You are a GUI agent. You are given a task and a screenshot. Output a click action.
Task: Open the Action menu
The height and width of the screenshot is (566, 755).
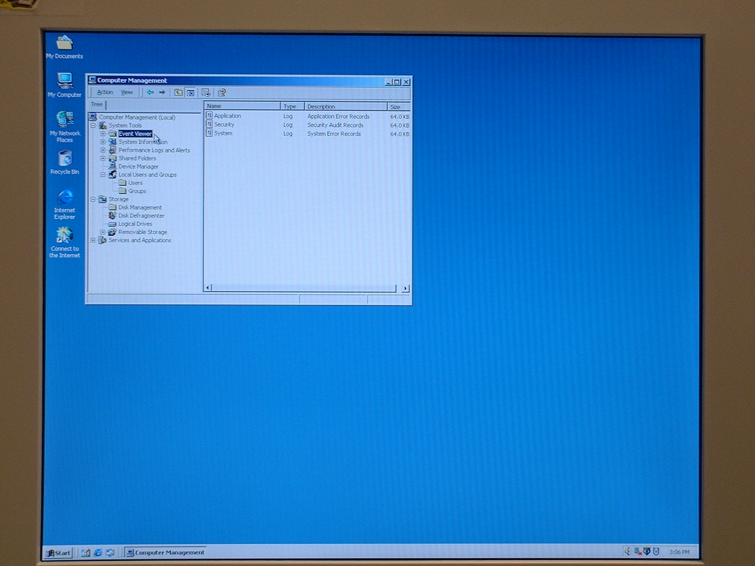pos(105,92)
